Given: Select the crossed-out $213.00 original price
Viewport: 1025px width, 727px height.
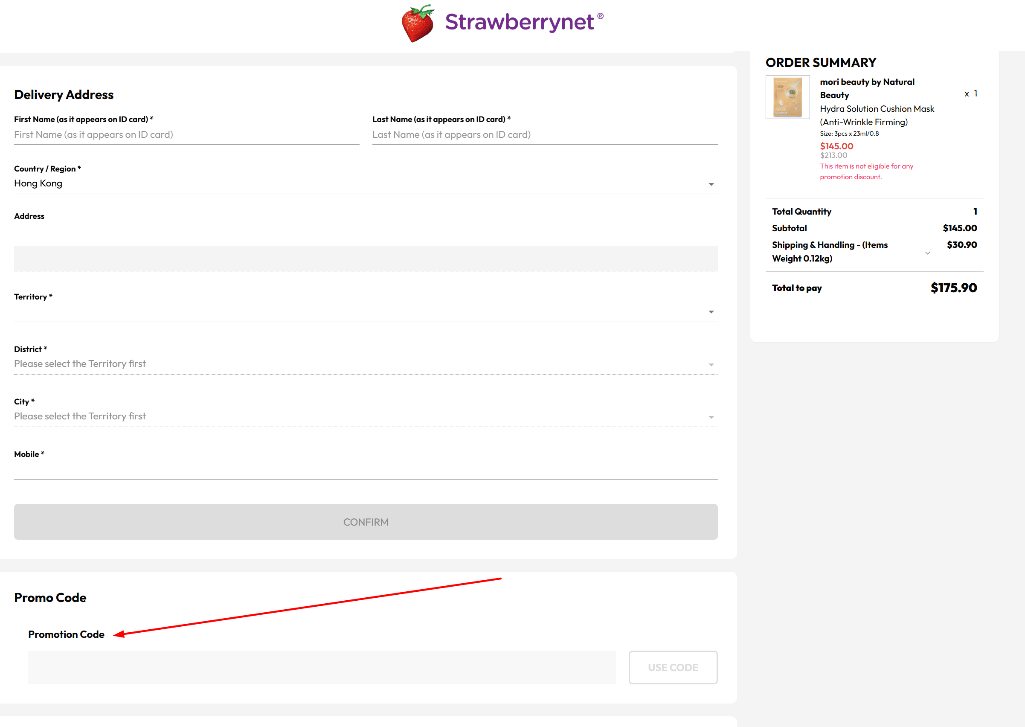Looking at the screenshot, I should coord(833,155).
